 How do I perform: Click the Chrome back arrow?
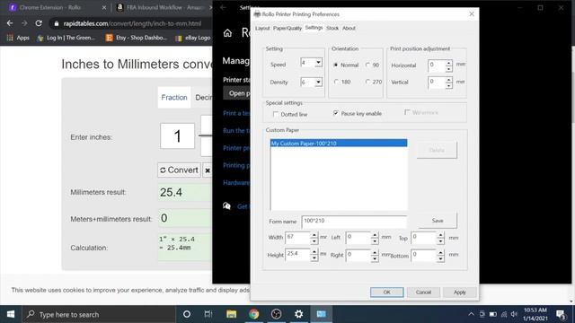tap(10, 23)
